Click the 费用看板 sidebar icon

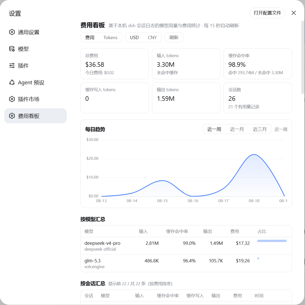12,116
